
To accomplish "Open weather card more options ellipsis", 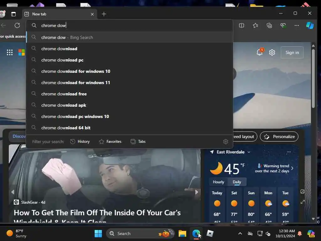I will pyautogui.click(x=289, y=152).
